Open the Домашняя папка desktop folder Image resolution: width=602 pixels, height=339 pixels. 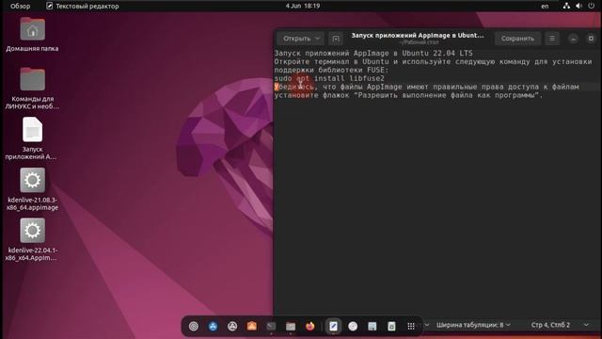point(32,34)
